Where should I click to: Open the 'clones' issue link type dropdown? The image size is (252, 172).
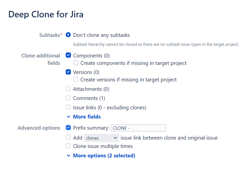click(x=101, y=138)
